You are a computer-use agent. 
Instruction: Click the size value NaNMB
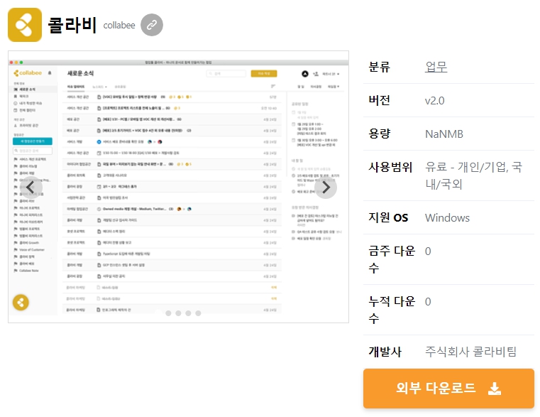(x=444, y=134)
